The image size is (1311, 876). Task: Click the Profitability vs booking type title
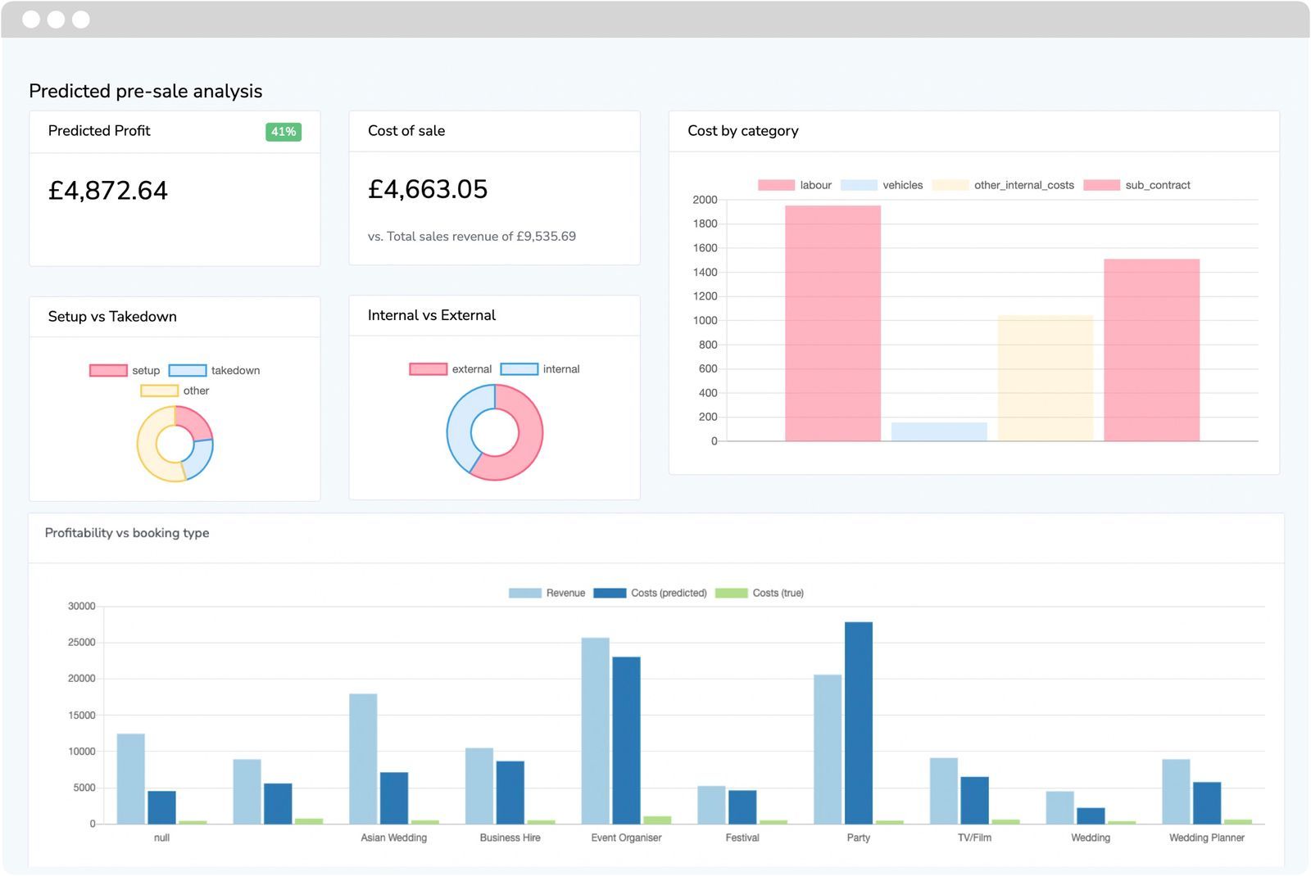(127, 533)
